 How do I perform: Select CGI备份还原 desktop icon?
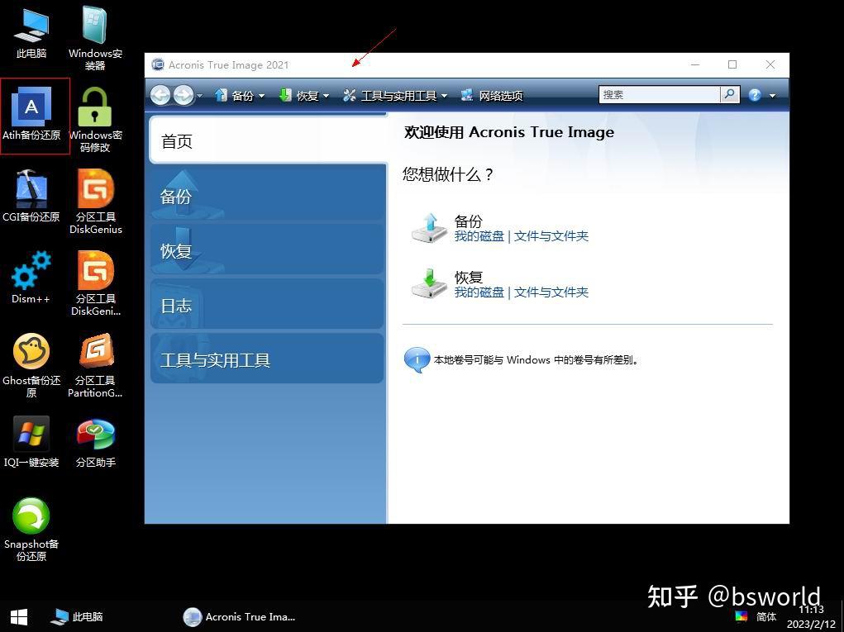tap(31, 196)
